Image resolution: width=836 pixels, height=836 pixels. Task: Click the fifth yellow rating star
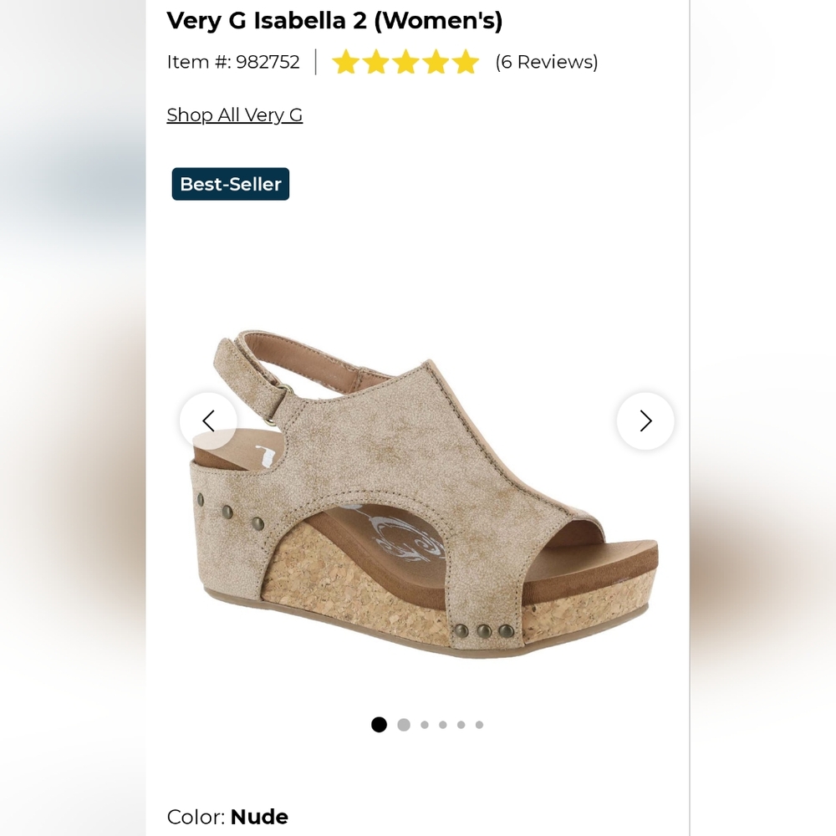click(466, 61)
